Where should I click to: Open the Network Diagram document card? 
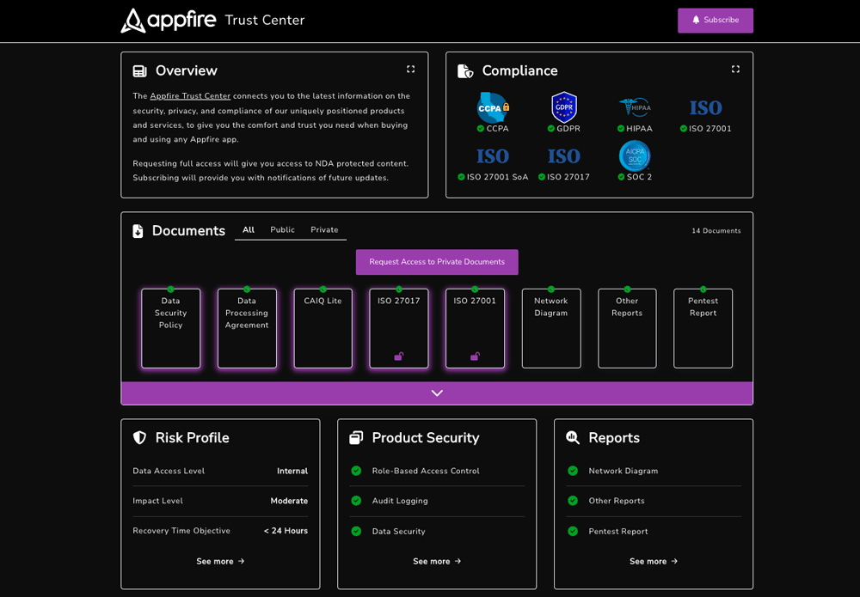pos(551,329)
